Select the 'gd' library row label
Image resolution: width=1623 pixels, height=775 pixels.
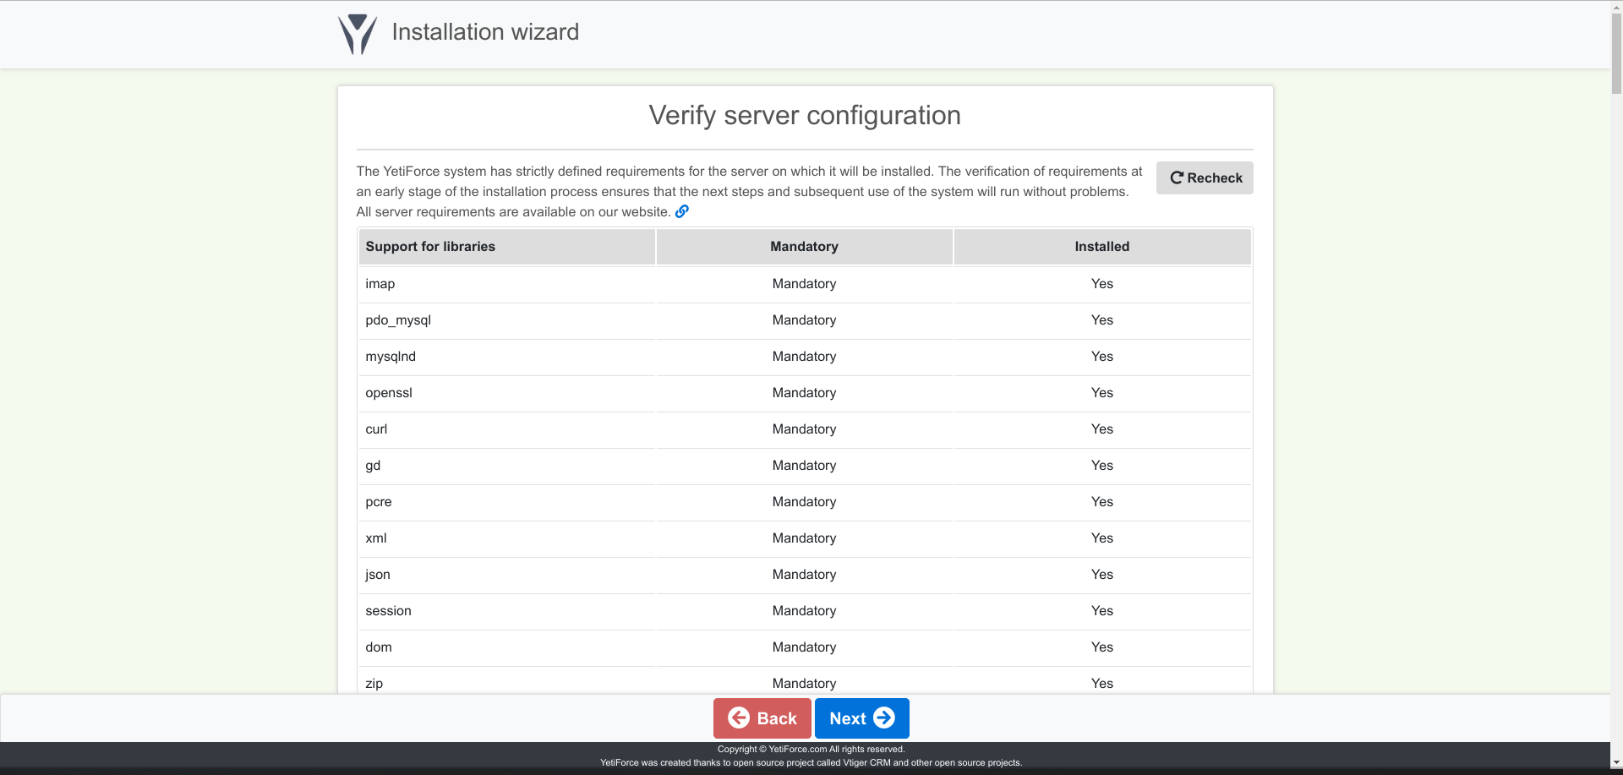point(373,466)
